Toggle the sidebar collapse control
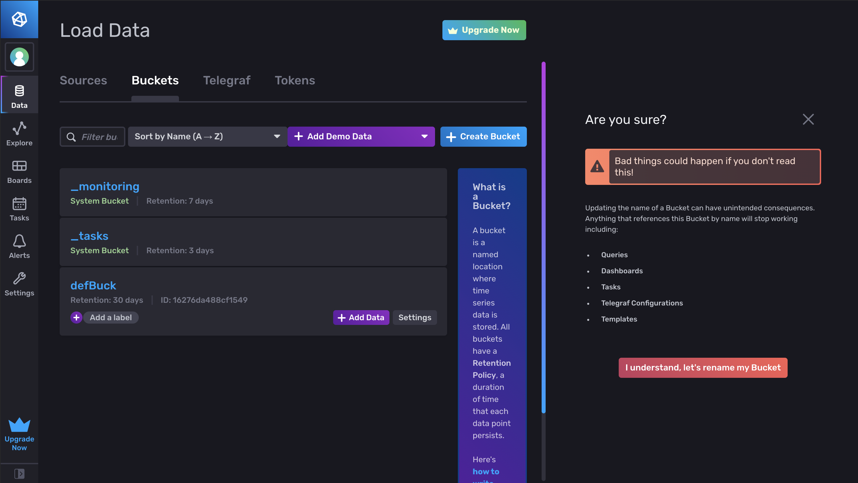858x483 pixels. [x=19, y=473]
